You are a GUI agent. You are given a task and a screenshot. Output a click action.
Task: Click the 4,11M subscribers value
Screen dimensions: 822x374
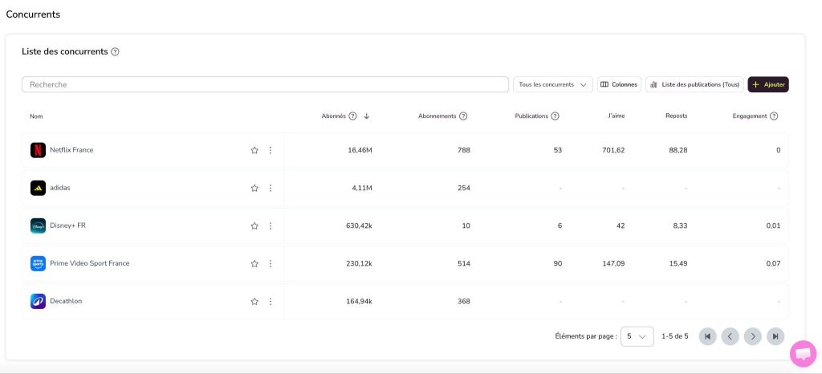point(362,188)
